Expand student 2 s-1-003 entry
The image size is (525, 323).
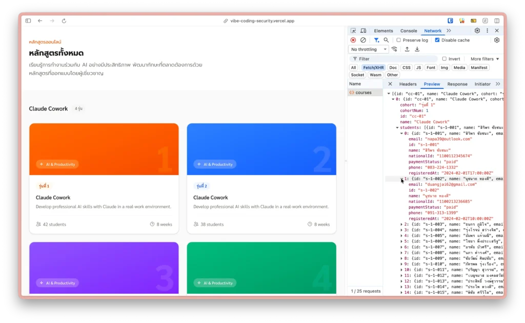pyautogui.click(x=402, y=224)
